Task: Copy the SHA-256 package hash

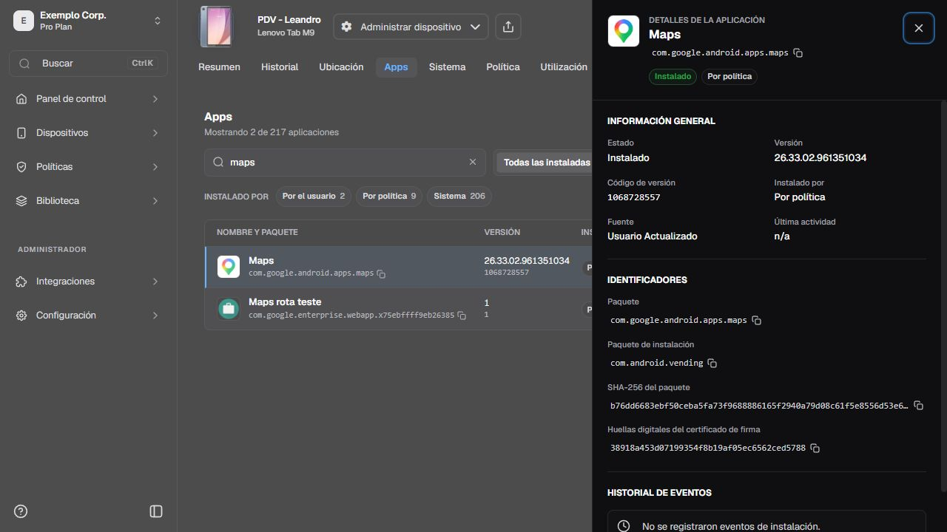Action: [918, 406]
